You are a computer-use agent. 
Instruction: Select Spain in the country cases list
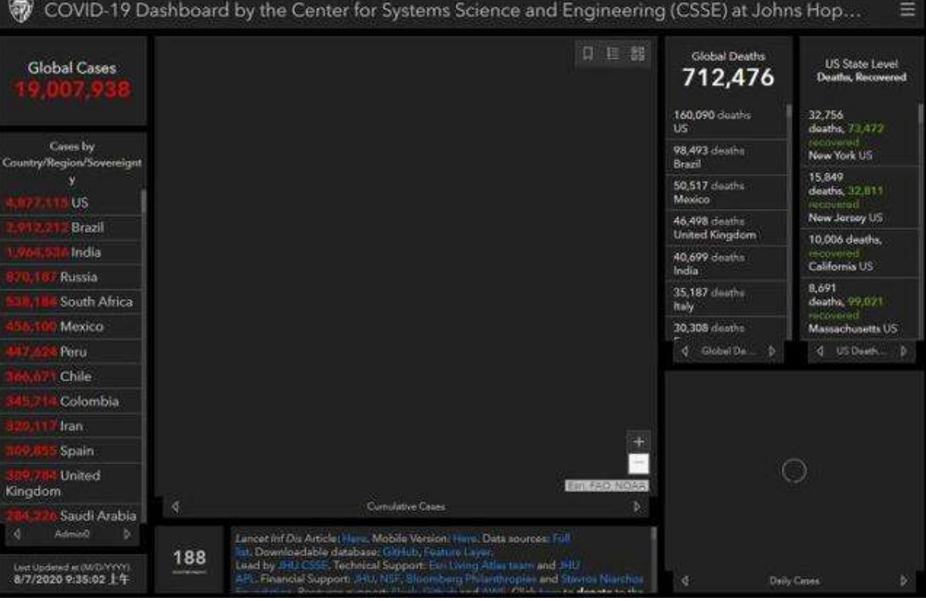71,451
